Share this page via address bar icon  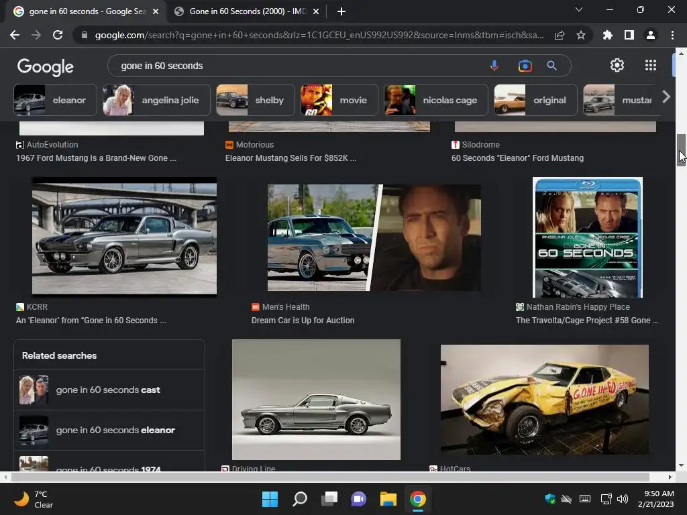560,35
